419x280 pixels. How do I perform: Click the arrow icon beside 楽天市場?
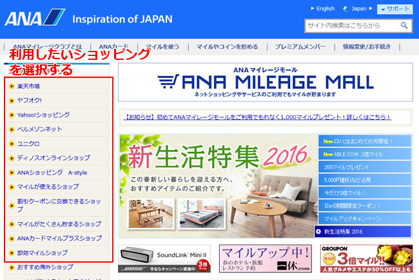coord(12,86)
